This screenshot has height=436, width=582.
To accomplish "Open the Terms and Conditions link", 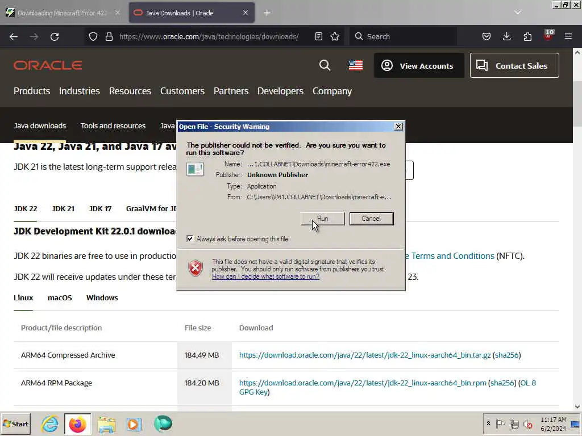I will [452, 256].
